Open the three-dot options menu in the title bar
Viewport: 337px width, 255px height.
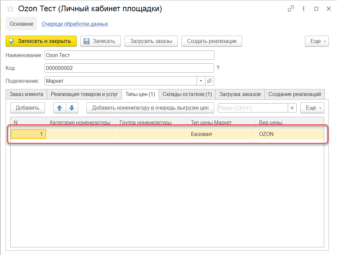(x=304, y=9)
